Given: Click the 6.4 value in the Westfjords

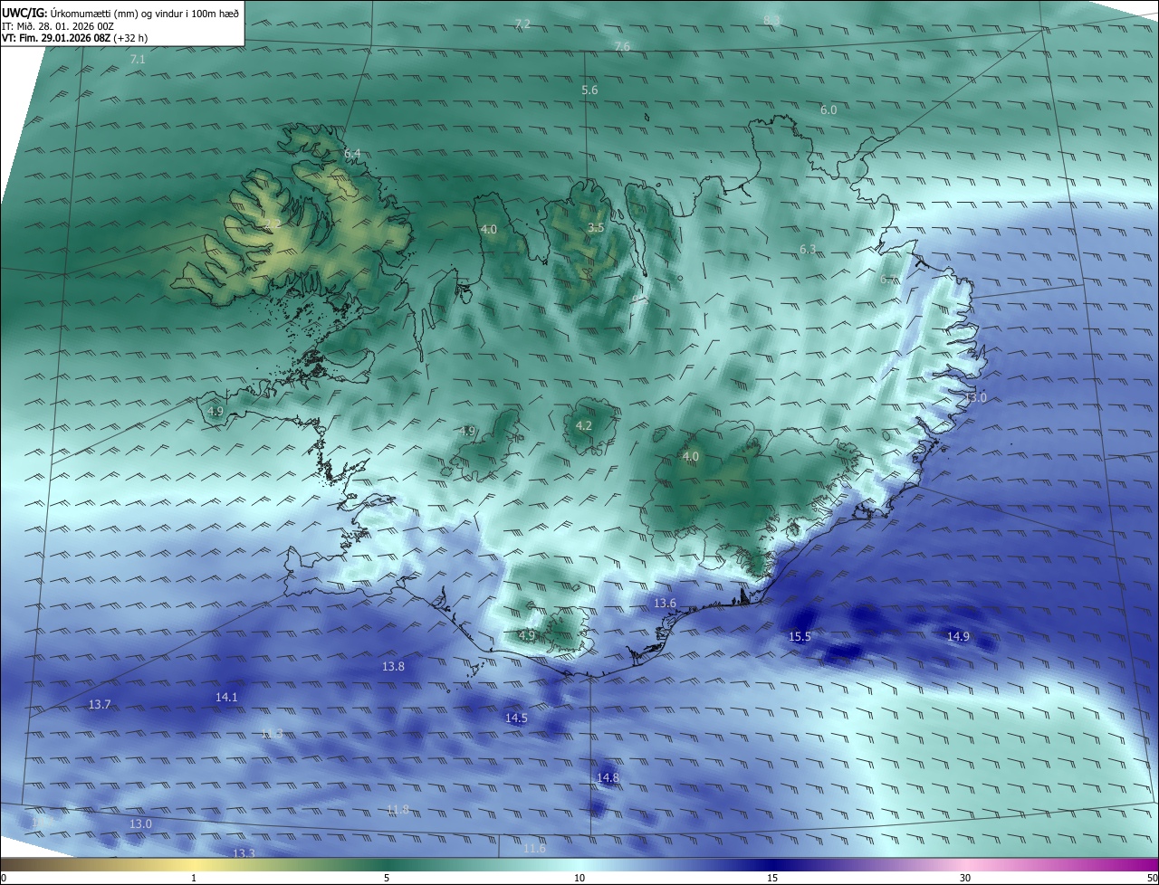Looking at the screenshot, I should [x=352, y=154].
